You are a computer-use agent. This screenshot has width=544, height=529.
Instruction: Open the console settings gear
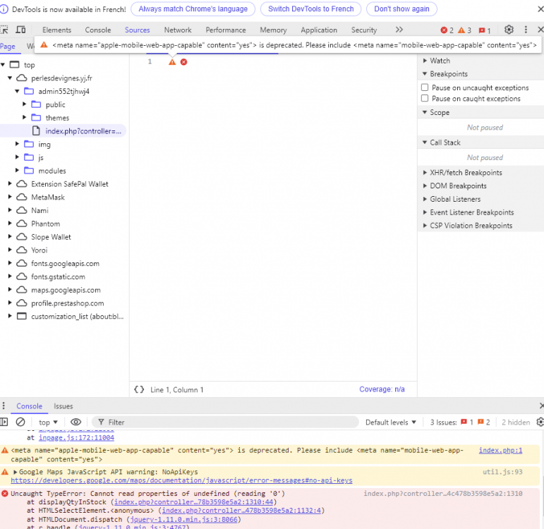pos(540,422)
